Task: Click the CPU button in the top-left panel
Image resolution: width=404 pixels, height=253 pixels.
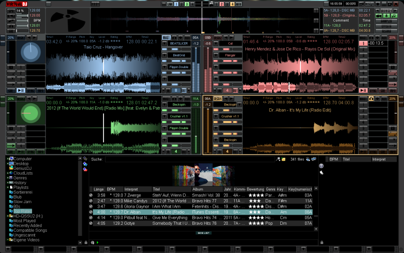Action: point(11,11)
